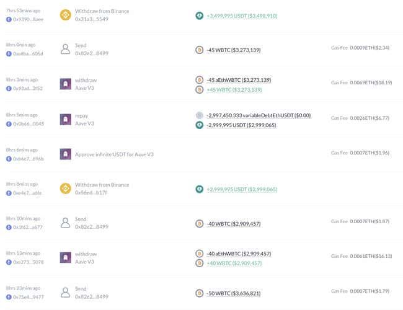The image size is (403, 310).
Task: Click the WBTC token icon next to -50 WBTC
Action: 199,292
